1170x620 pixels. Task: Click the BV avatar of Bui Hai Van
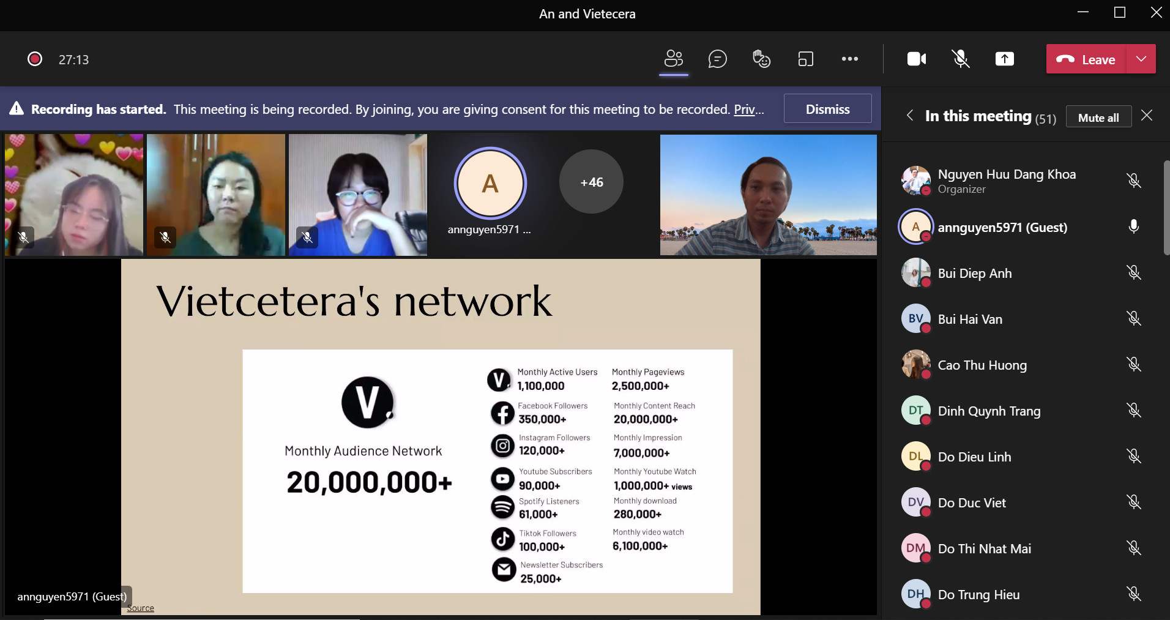click(915, 318)
